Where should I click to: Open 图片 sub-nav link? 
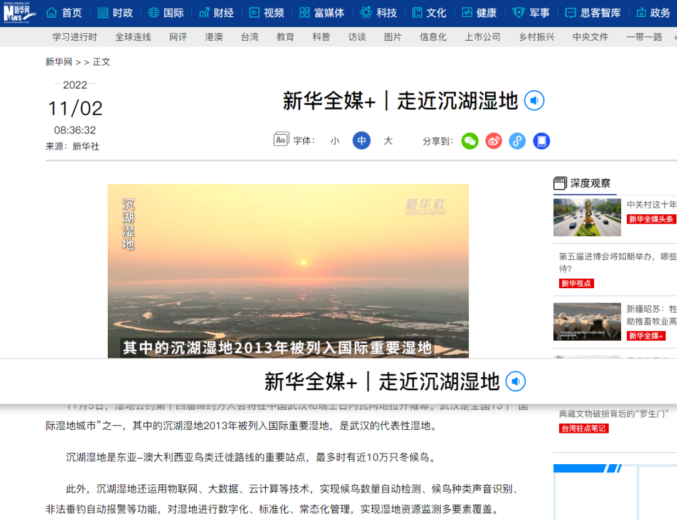click(x=393, y=37)
